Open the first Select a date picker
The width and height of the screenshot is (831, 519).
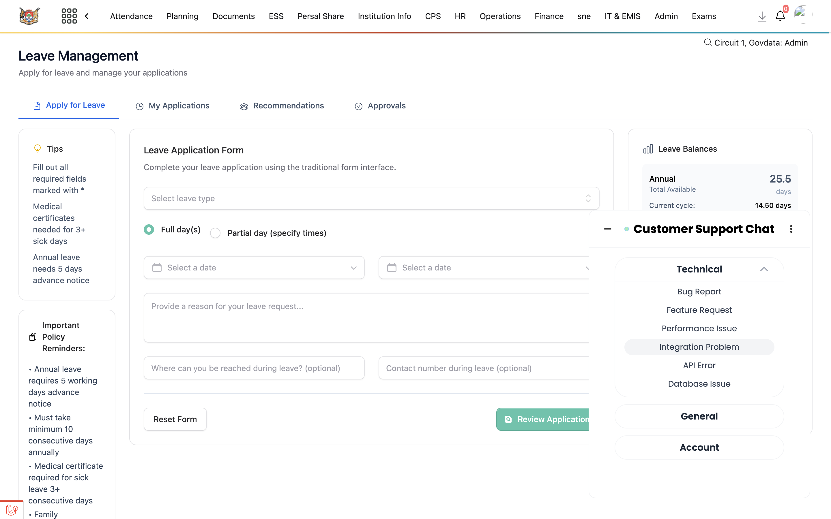click(254, 268)
